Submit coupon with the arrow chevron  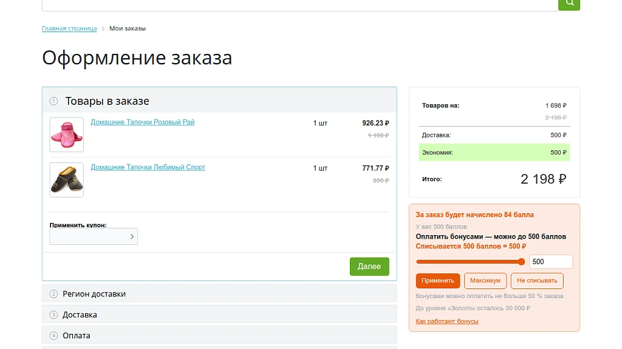132,237
